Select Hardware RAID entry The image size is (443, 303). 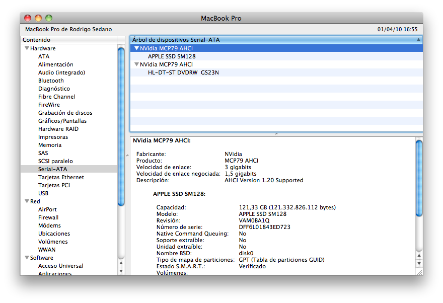(x=58, y=129)
